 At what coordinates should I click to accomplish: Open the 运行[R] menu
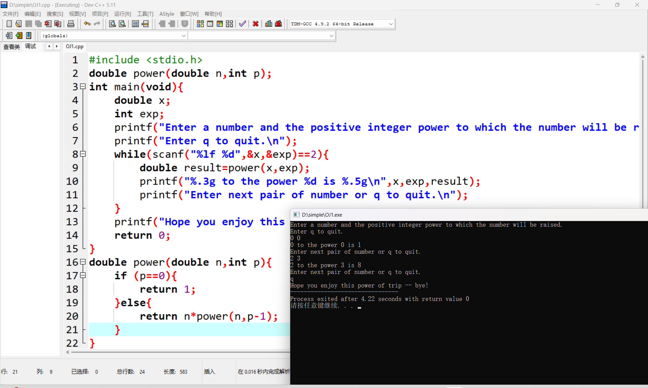click(122, 14)
